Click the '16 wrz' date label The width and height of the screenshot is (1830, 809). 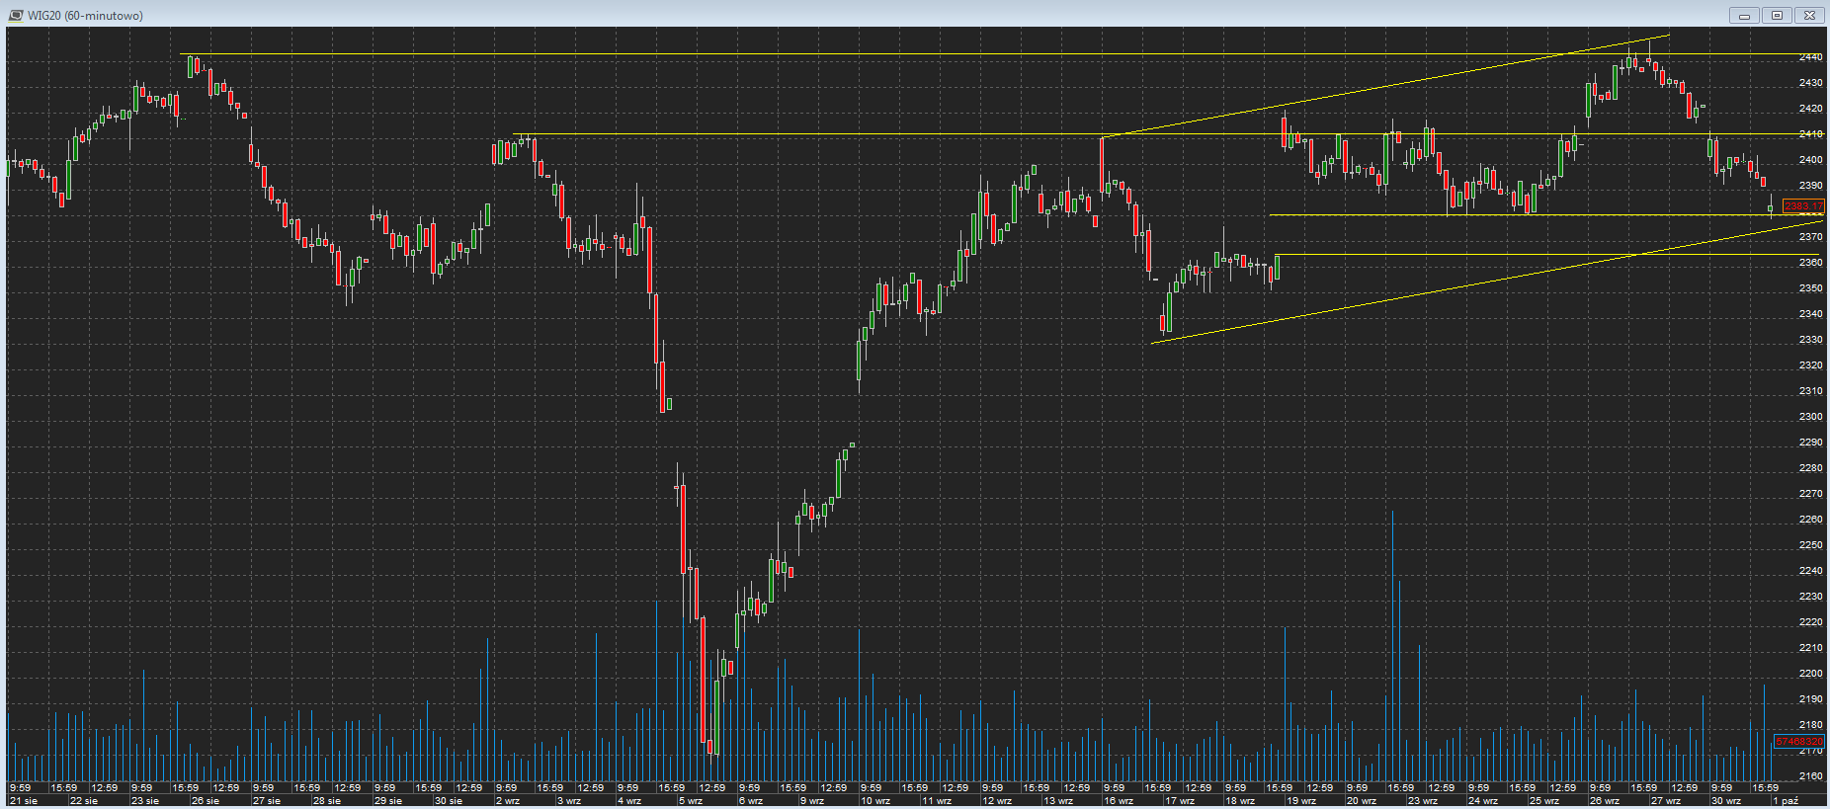[x=1120, y=801]
